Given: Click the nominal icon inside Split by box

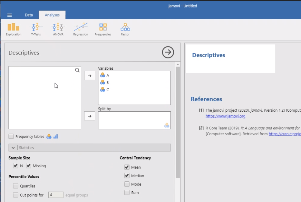Looking at the screenshot, I should (167, 125).
